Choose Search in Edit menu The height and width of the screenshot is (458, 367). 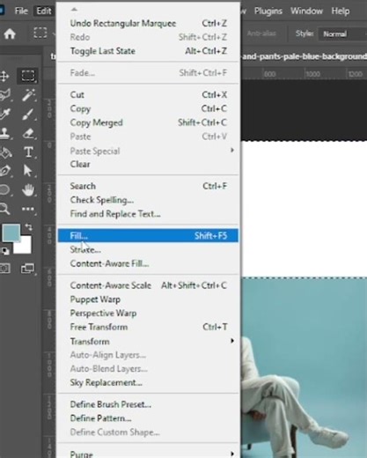(149, 186)
